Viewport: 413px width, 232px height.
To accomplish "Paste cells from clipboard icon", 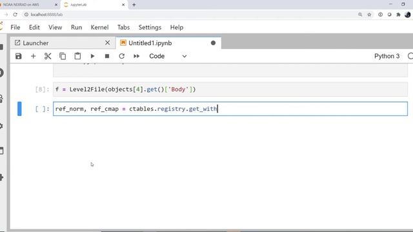I will [77, 56].
